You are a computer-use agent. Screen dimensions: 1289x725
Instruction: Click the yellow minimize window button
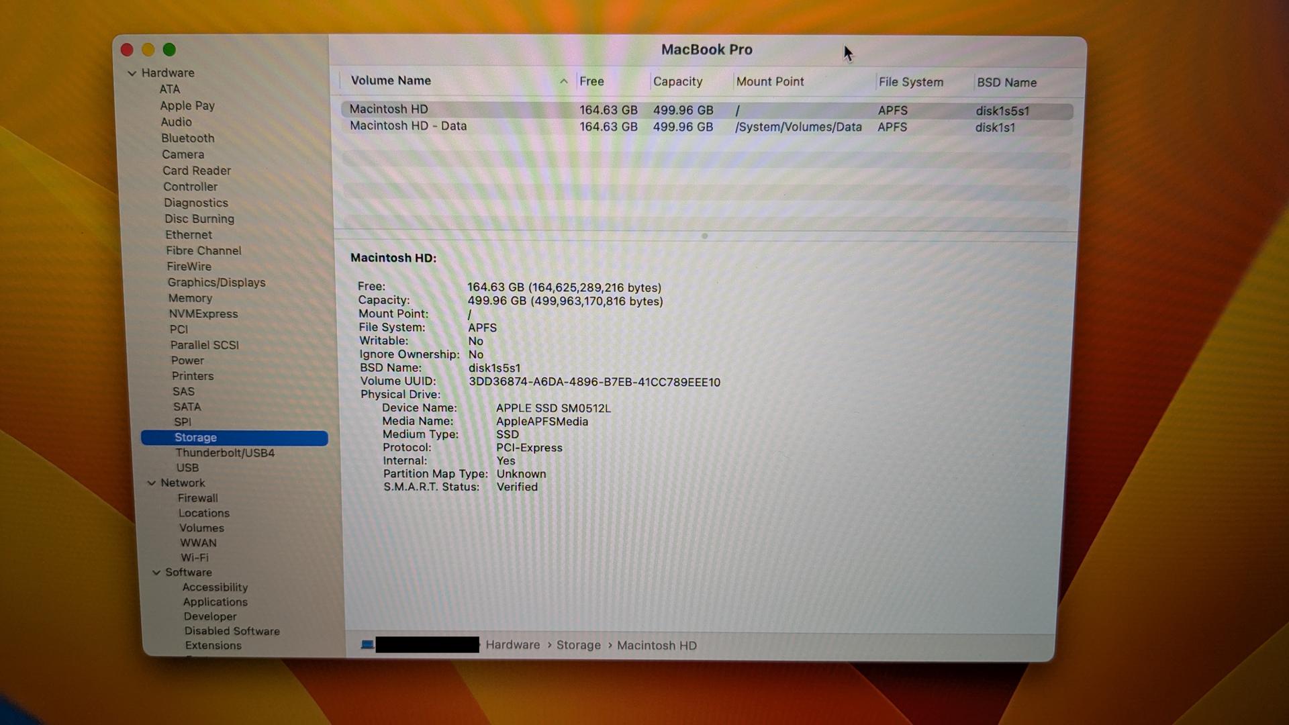point(148,50)
